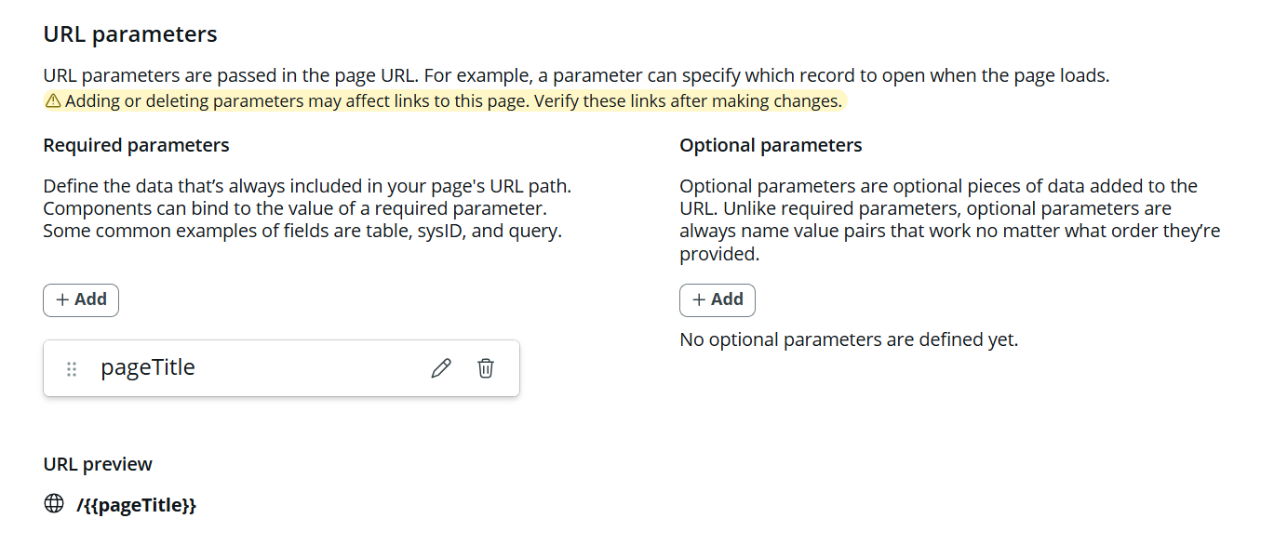
Task: Grab the drag handle beside pageTitle
Action: (x=72, y=369)
